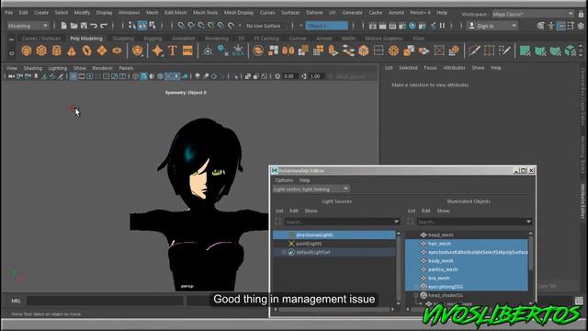Open the Attribute Editor side tab
588x331 pixels.
(x=582, y=200)
